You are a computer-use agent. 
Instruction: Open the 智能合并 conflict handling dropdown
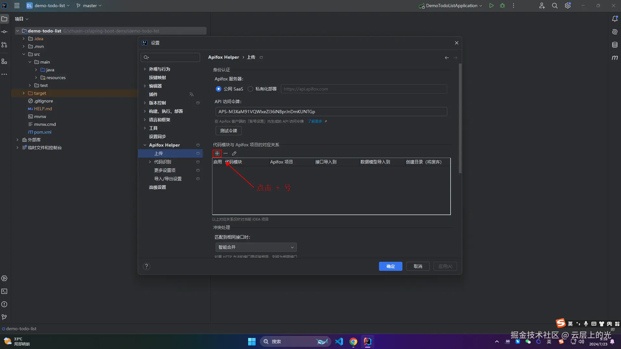click(256, 247)
